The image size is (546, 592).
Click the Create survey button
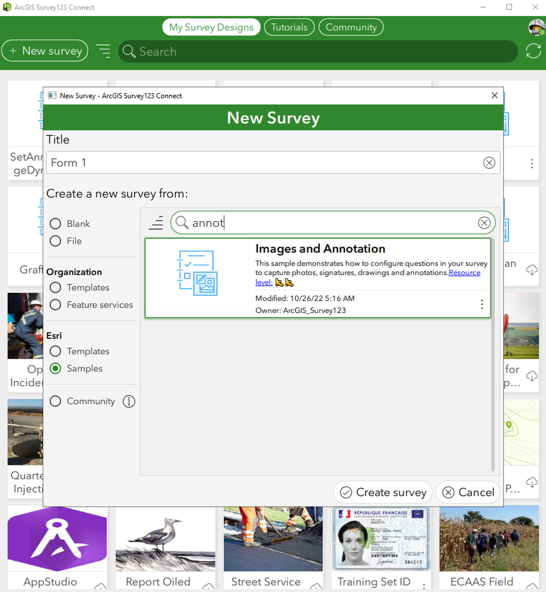coord(383,492)
